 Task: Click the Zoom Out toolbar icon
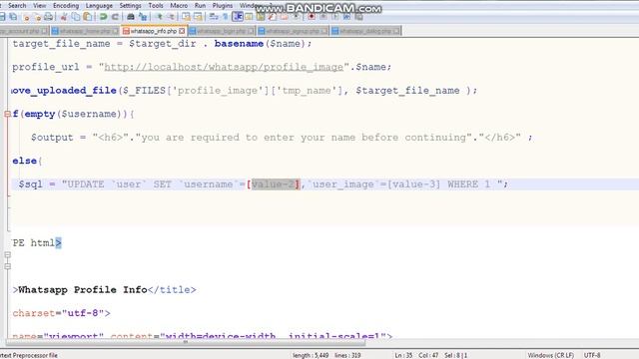pyautogui.click(x=172, y=17)
